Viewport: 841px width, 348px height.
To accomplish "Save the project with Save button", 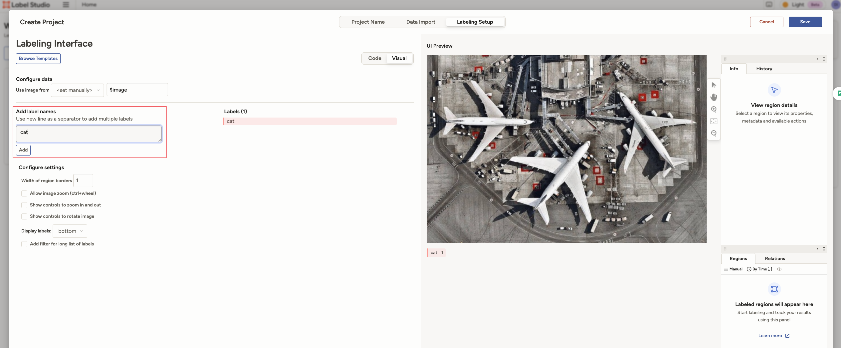I will click(x=805, y=22).
